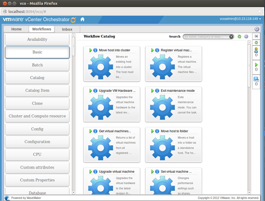The height and width of the screenshot is (201, 265).
Task: Run the Upgrade VM Hardware workflow
Action: (91, 91)
